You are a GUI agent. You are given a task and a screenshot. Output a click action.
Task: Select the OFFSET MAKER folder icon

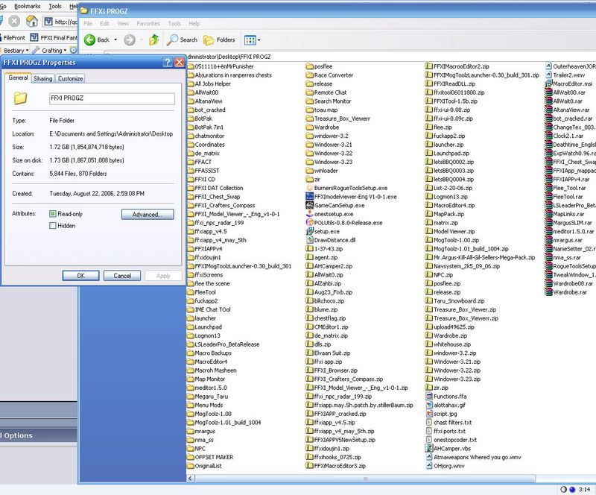191,457
